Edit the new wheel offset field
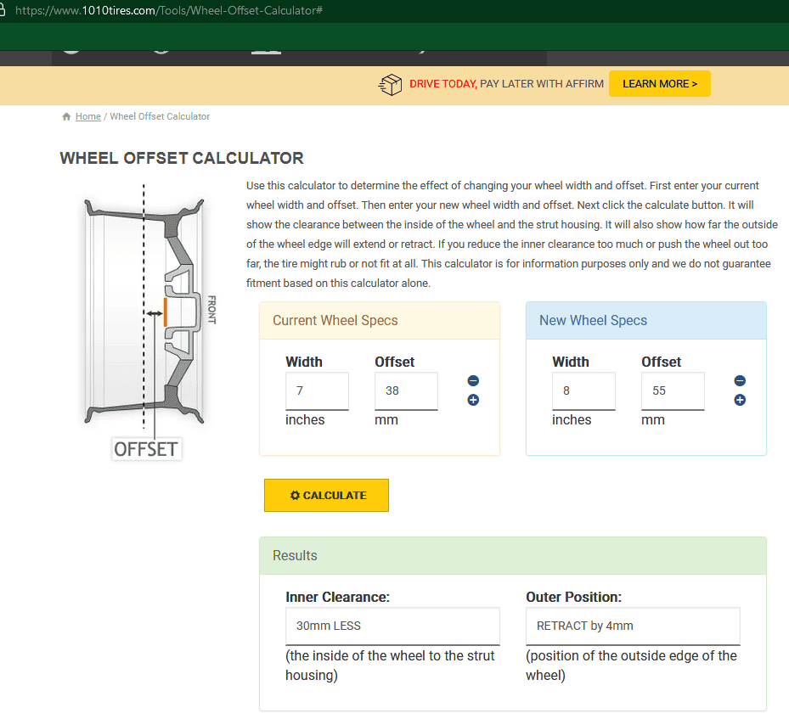Image resolution: width=789 pixels, height=719 pixels. tap(673, 390)
